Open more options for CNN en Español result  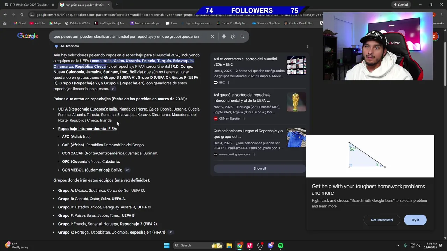coord(244,119)
